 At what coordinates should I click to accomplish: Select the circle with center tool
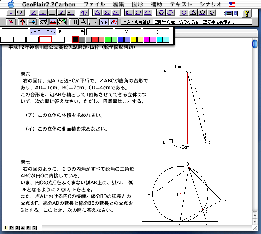click(184, 13)
